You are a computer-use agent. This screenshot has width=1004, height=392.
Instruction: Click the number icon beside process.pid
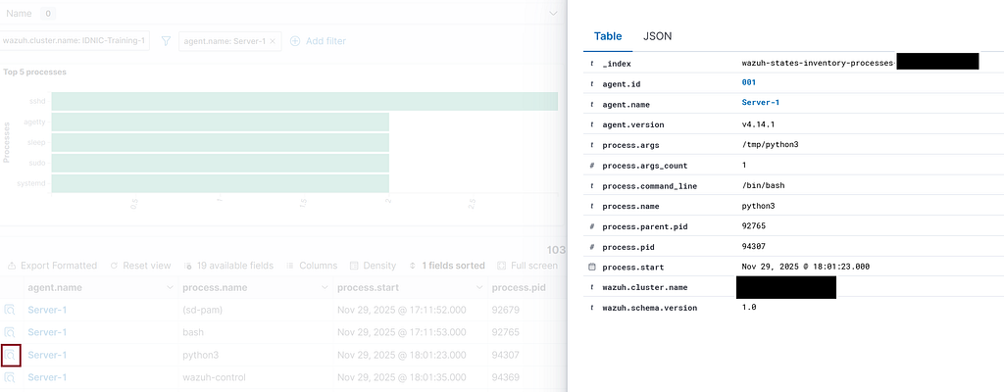(591, 247)
